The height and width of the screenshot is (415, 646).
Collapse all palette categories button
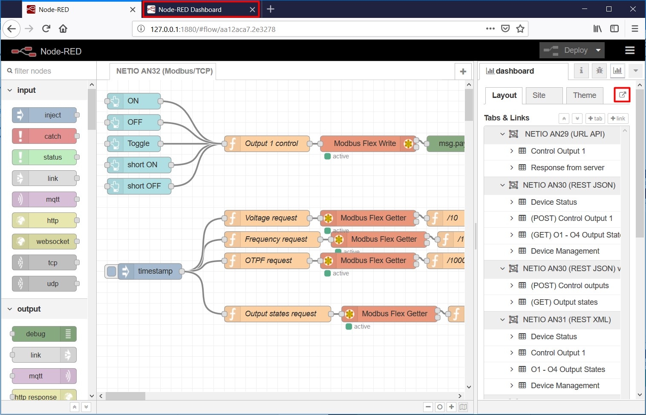coord(75,407)
